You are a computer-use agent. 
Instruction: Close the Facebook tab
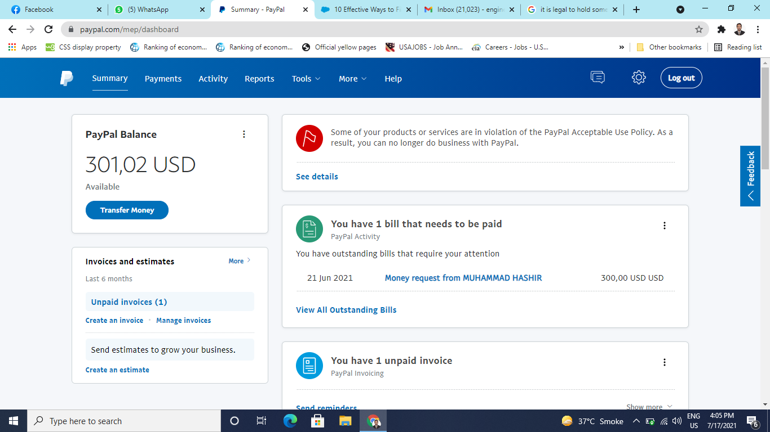(x=99, y=10)
